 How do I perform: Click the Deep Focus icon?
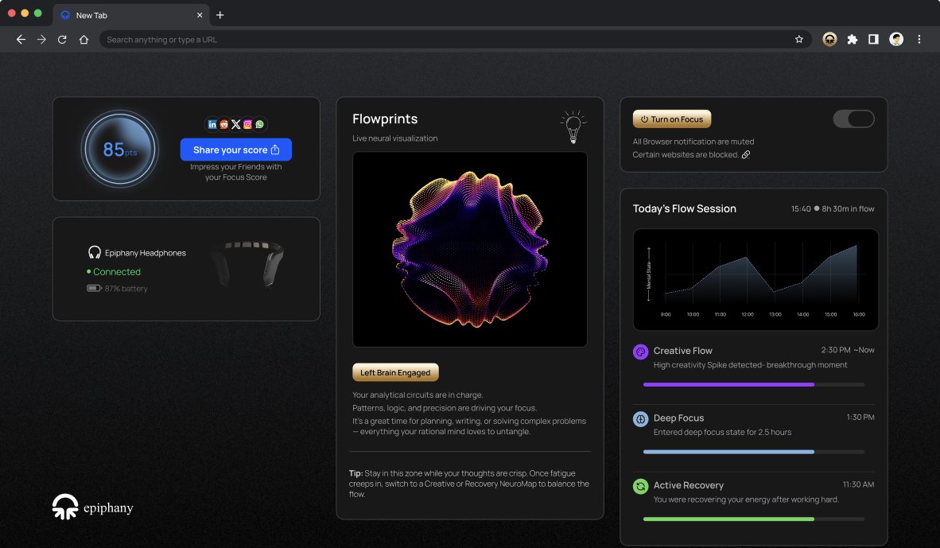pos(641,419)
